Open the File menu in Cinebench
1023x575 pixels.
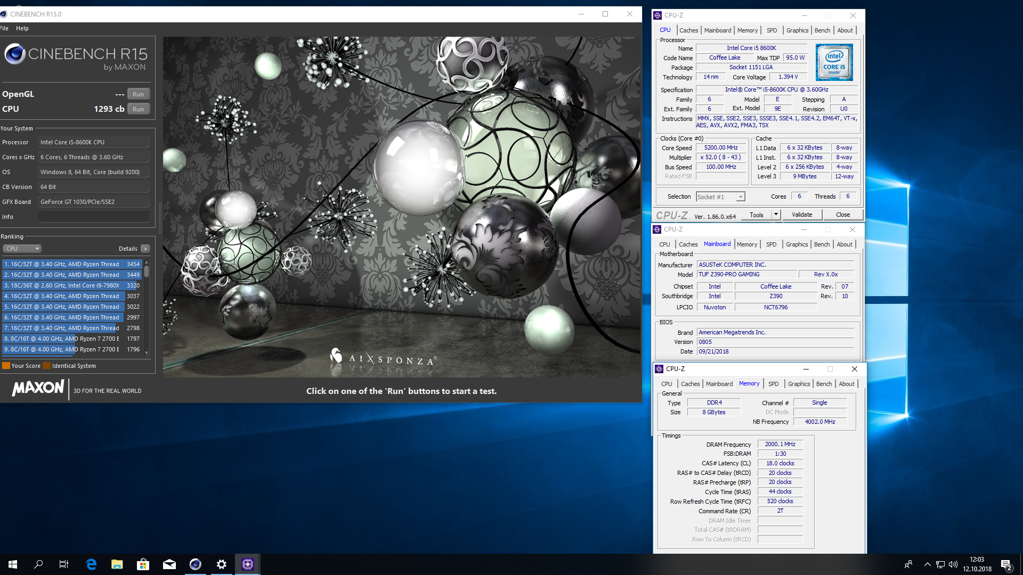click(4, 28)
